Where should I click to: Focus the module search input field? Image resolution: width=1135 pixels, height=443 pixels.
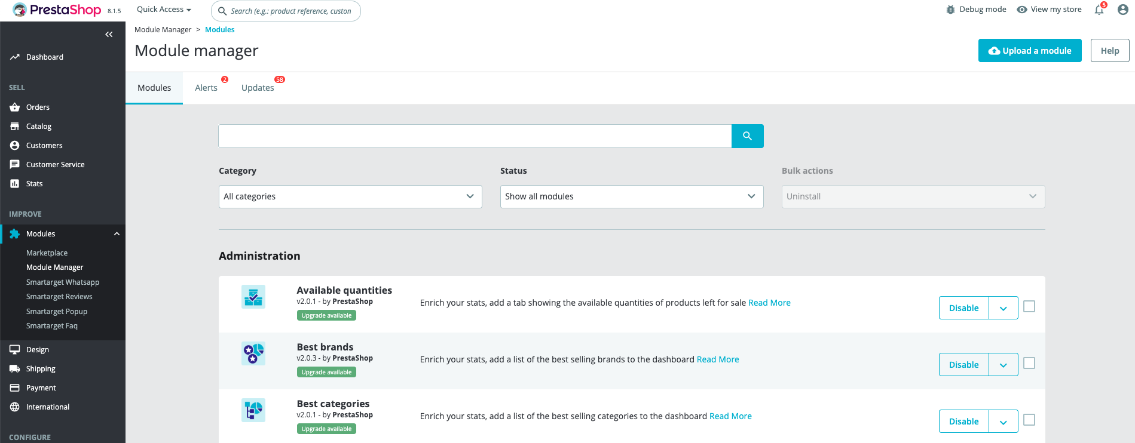(475, 136)
